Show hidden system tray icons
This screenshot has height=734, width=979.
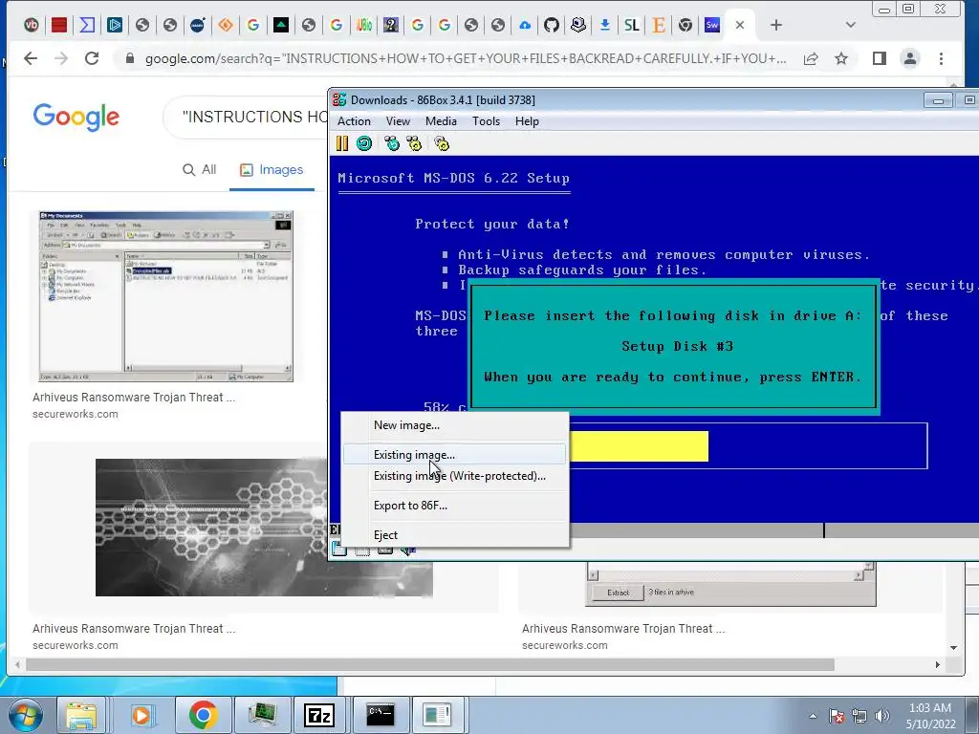click(813, 716)
